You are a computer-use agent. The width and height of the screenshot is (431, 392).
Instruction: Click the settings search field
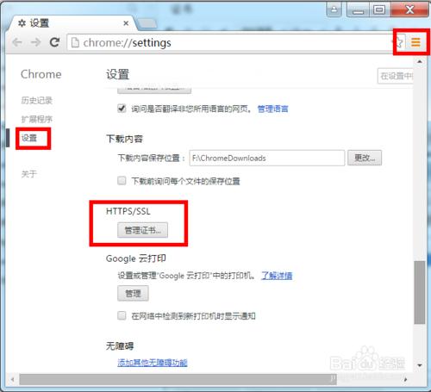[396, 76]
